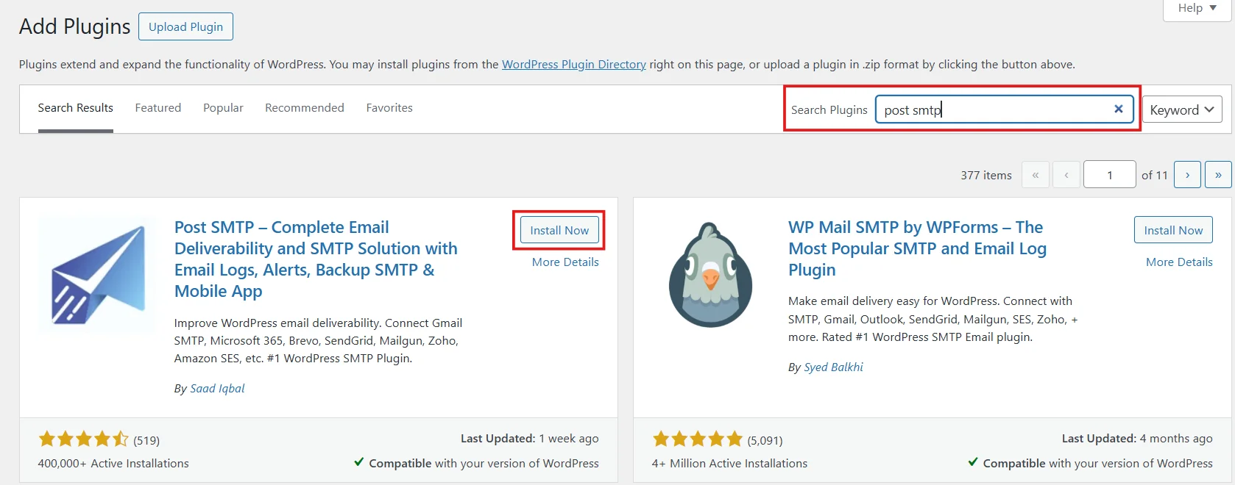The image size is (1235, 485).
Task: Click the Upload Plugin button
Action: click(x=185, y=26)
